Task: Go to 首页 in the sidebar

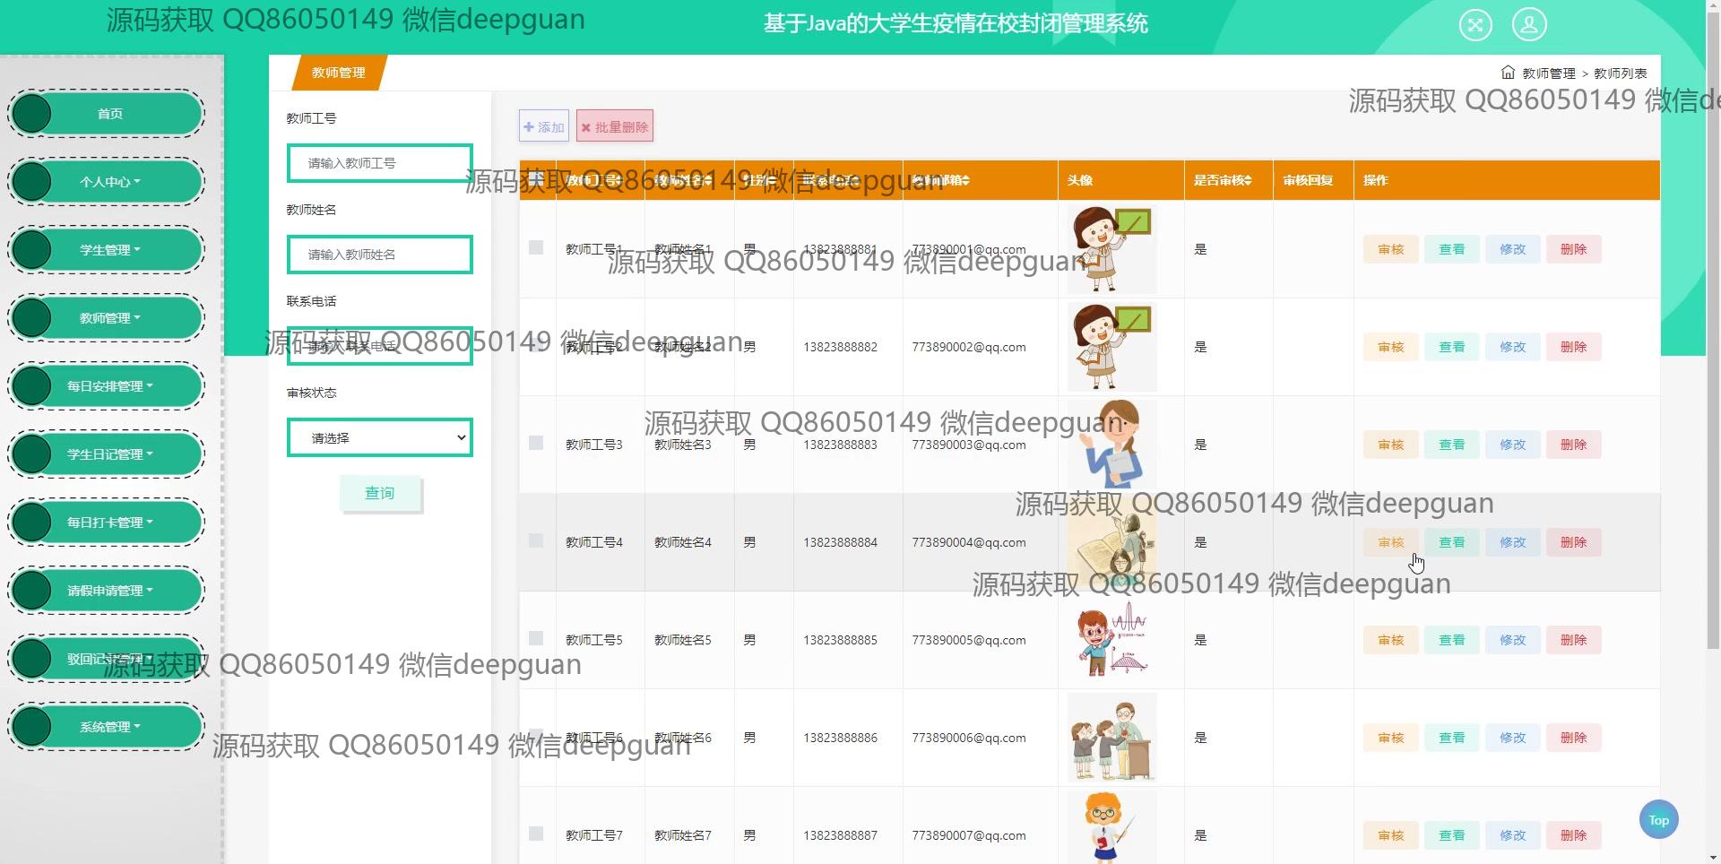Action: pos(109,114)
